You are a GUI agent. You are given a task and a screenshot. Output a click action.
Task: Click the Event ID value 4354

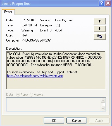(58, 30)
